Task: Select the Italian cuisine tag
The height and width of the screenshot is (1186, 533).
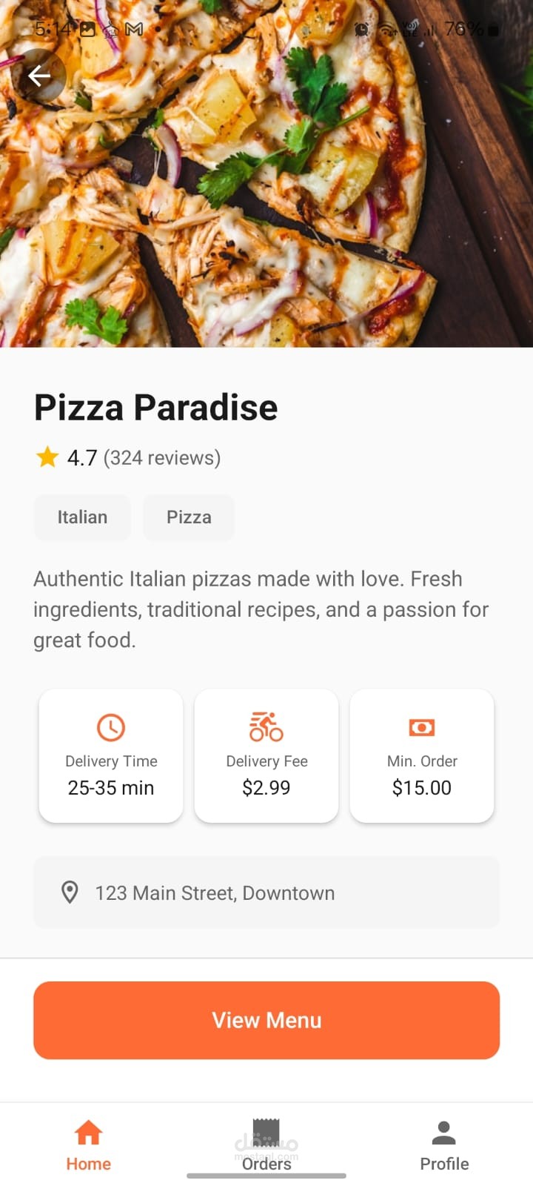Action: (x=82, y=517)
